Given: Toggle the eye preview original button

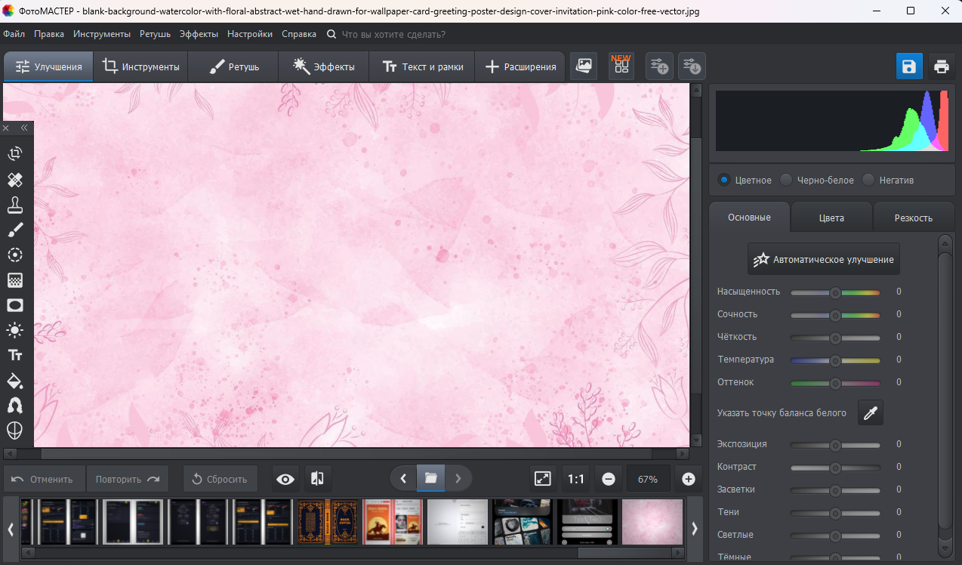Looking at the screenshot, I should (285, 479).
